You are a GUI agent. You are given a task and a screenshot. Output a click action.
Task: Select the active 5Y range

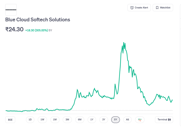[115, 120]
